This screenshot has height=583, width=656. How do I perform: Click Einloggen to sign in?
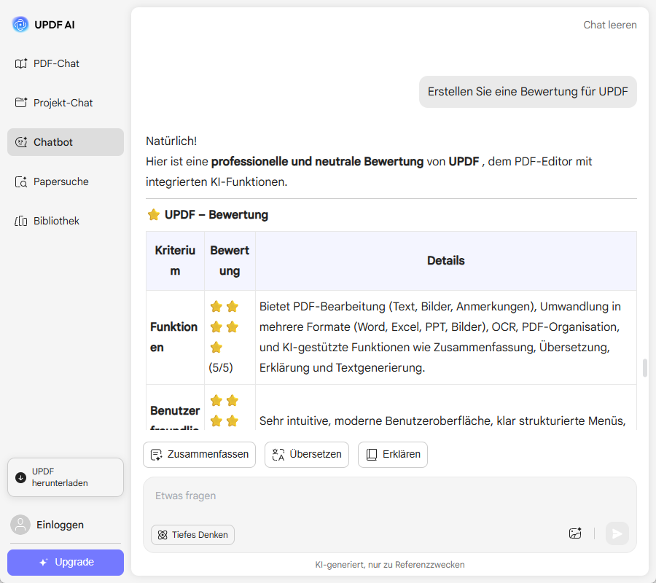(60, 525)
